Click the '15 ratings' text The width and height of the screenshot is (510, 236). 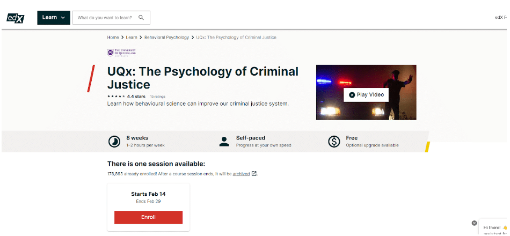pos(157,97)
